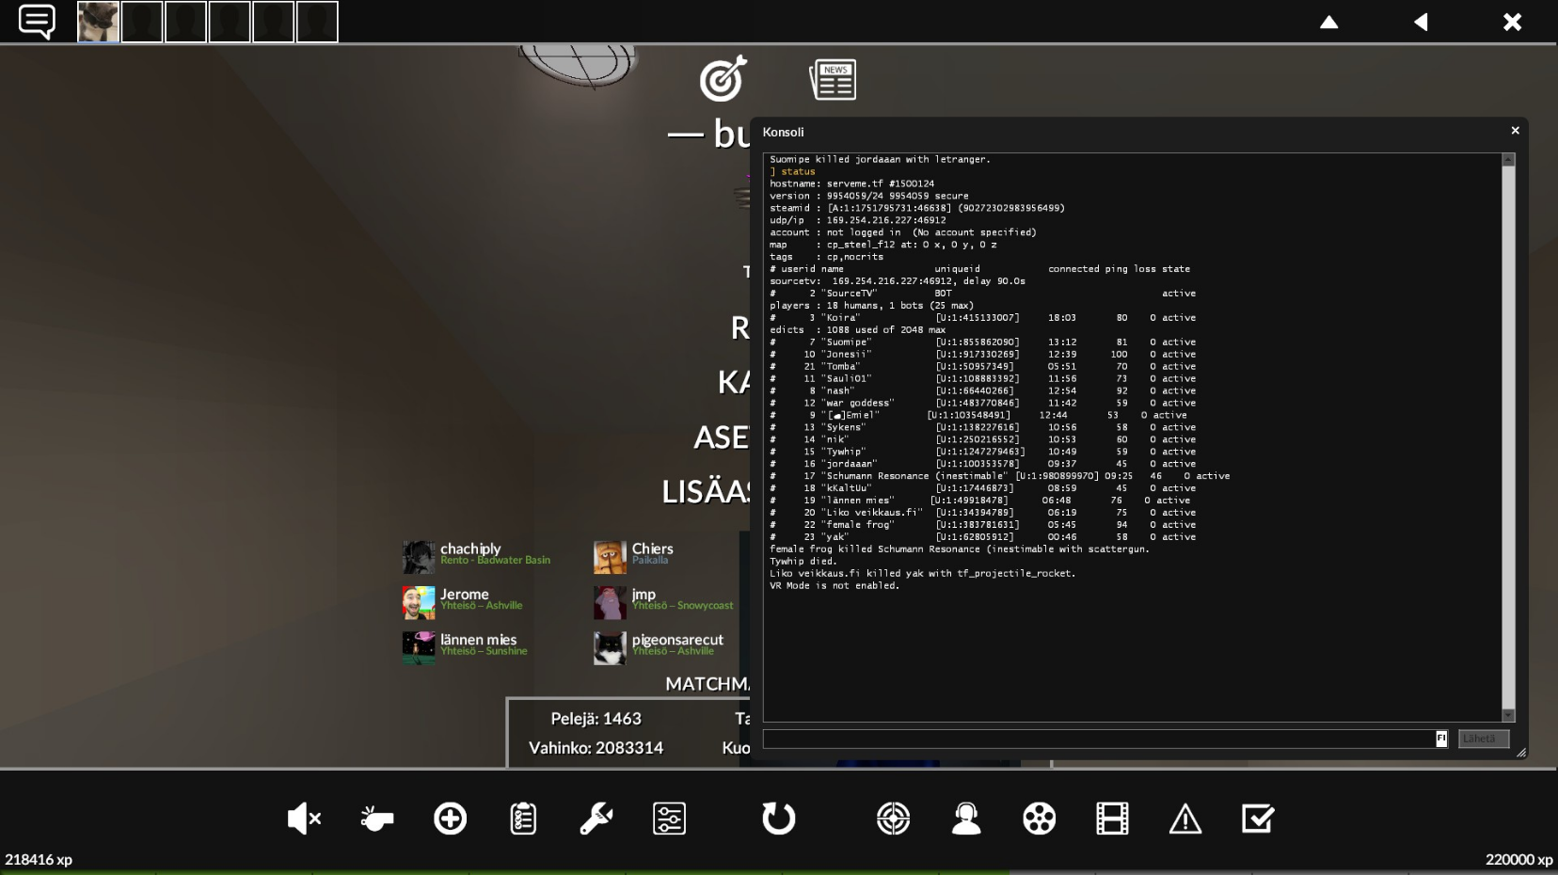Click the 220000 xp label

point(1519,859)
